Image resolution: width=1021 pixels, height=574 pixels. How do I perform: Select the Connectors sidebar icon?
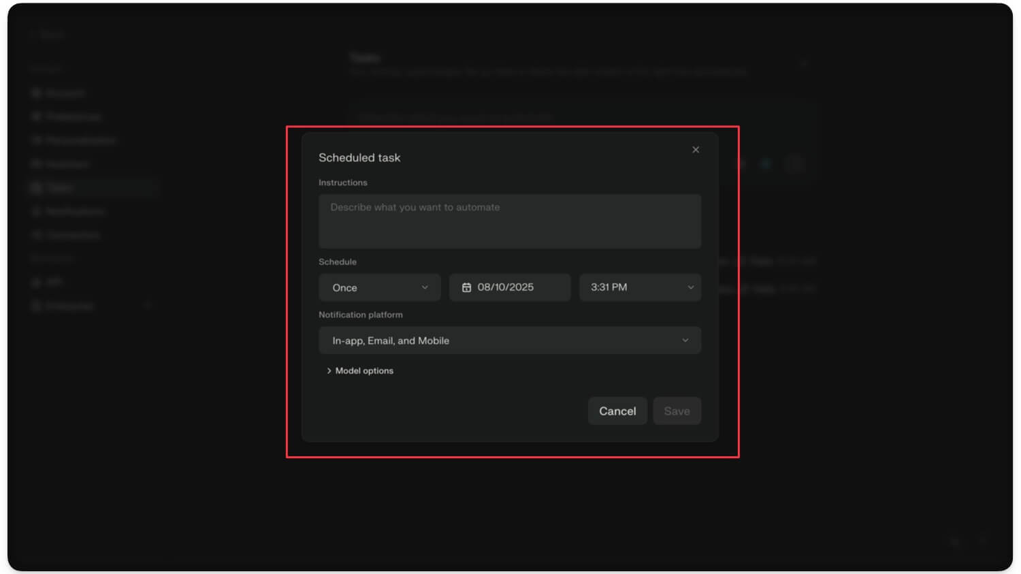click(36, 235)
